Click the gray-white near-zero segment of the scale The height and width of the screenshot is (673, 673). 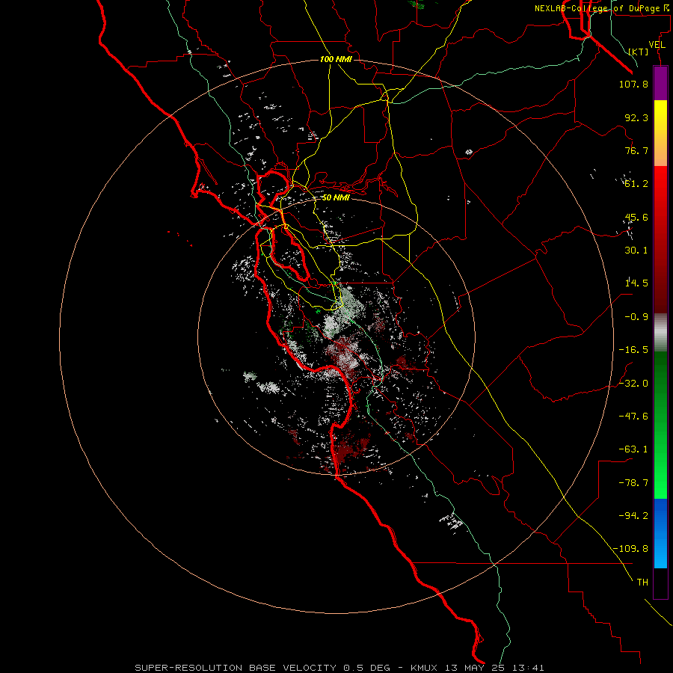click(x=660, y=333)
